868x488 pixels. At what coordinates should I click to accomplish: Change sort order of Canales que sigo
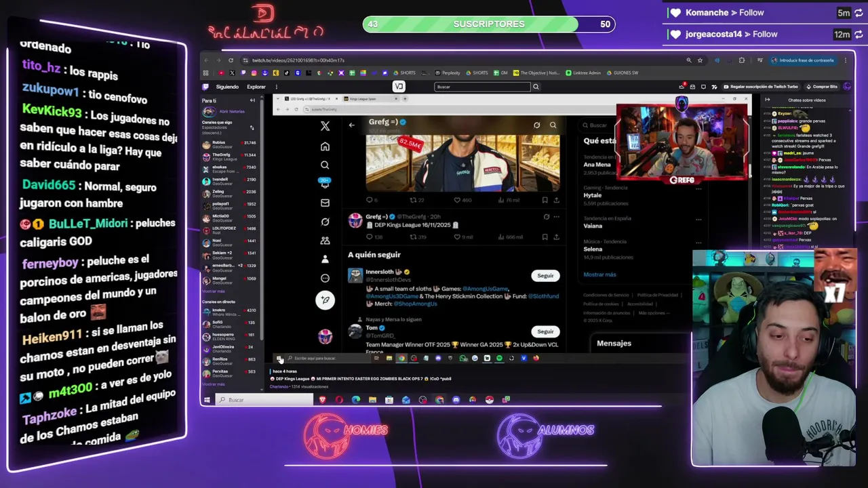click(x=252, y=127)
